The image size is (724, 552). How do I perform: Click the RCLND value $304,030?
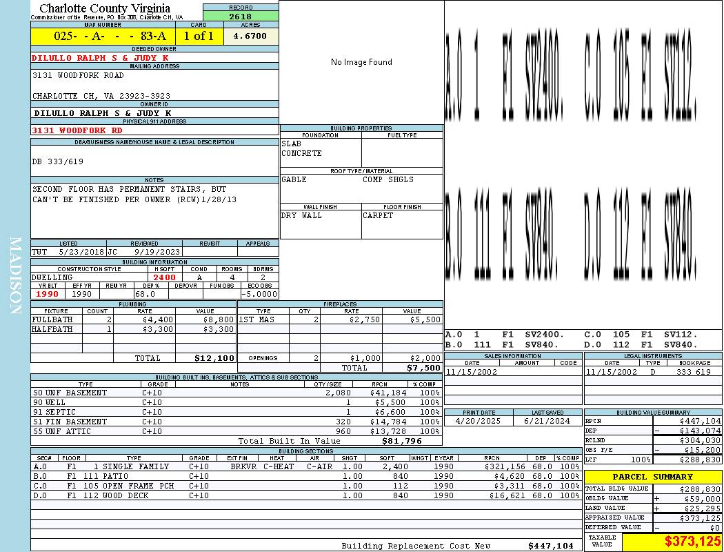(x=700, y=441)
